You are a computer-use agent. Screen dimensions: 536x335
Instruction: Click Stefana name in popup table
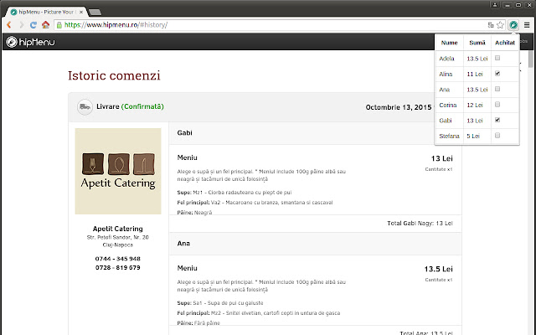coord(449,136)
